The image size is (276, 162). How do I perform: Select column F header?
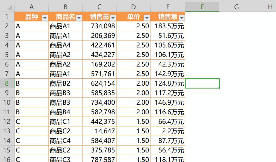coord(202,7)
